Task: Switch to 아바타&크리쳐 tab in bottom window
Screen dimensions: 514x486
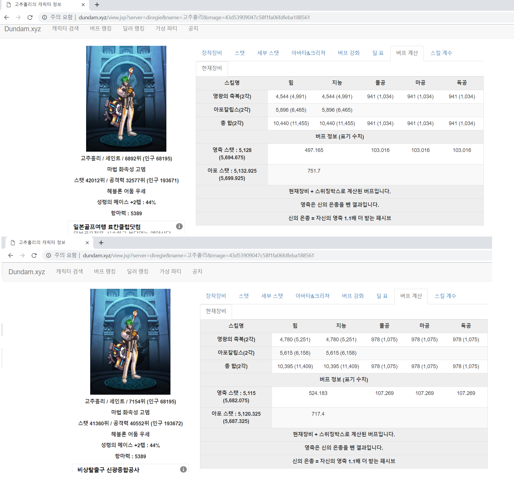Action: [x=313, y=296]
